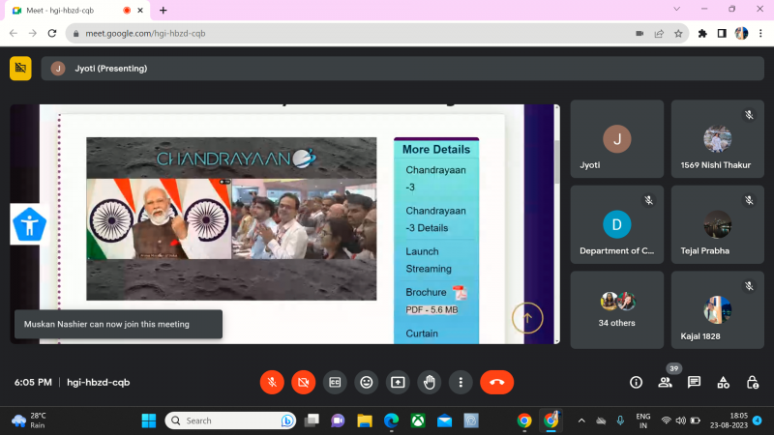The image size is (774, 435).
Task: Open Xbox app on taskbar
Action: [418, 420]
